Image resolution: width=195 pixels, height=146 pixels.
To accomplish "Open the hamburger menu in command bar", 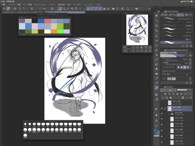I will 4,9.
